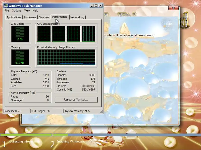Screen dimensions: 201x150
Task: Switch to the Processes tab
Action: pos(30,17)
